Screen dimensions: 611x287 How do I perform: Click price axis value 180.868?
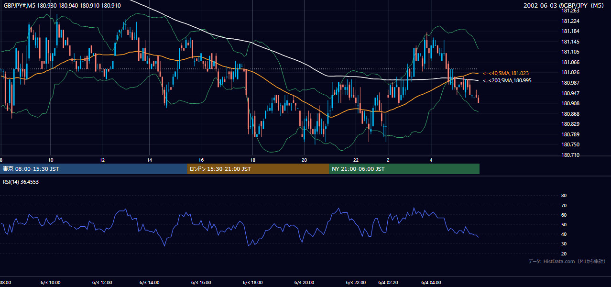[x=570, y=114]
